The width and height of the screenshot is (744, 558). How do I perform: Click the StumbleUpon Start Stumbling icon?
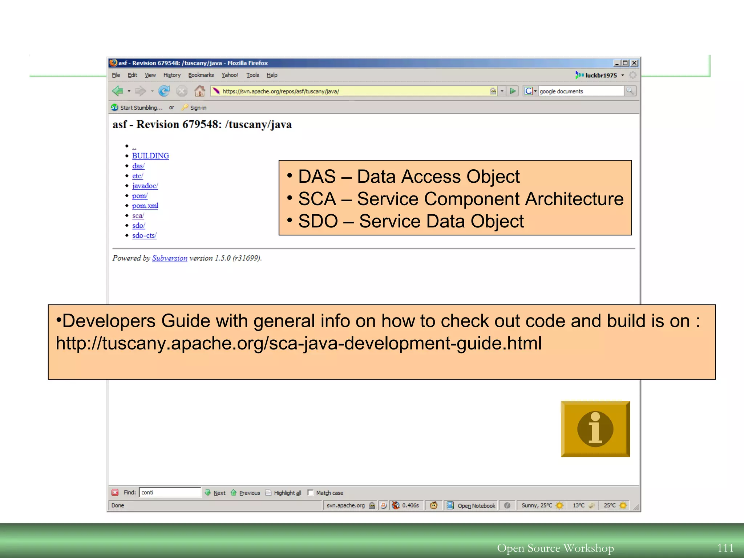click(x=115, y=108)
